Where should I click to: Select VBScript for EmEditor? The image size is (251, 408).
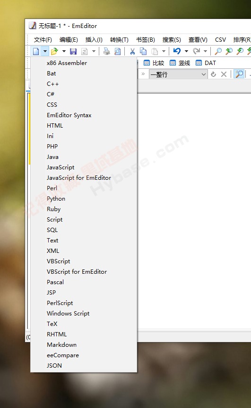tap(84, 272)
